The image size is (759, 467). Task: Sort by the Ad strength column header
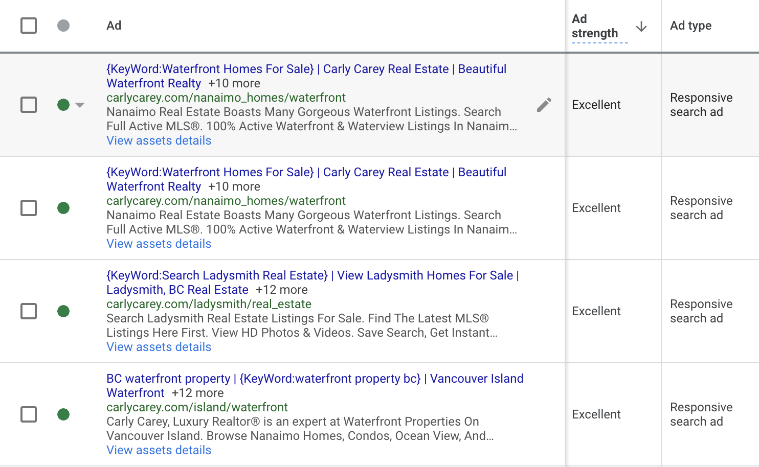[x=595, y=26]
